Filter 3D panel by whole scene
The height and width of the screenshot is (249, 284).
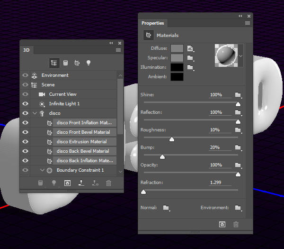coord(54,63)
